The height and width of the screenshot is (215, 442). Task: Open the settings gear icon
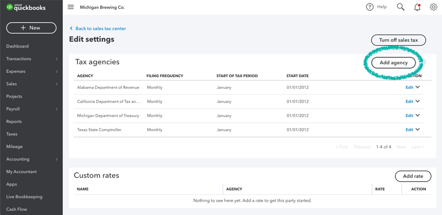[433, 7]
